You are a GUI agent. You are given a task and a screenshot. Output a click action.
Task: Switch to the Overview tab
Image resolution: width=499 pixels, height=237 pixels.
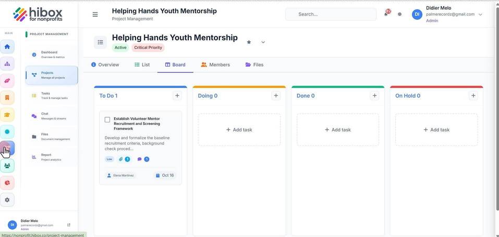(x=105, y=65)
